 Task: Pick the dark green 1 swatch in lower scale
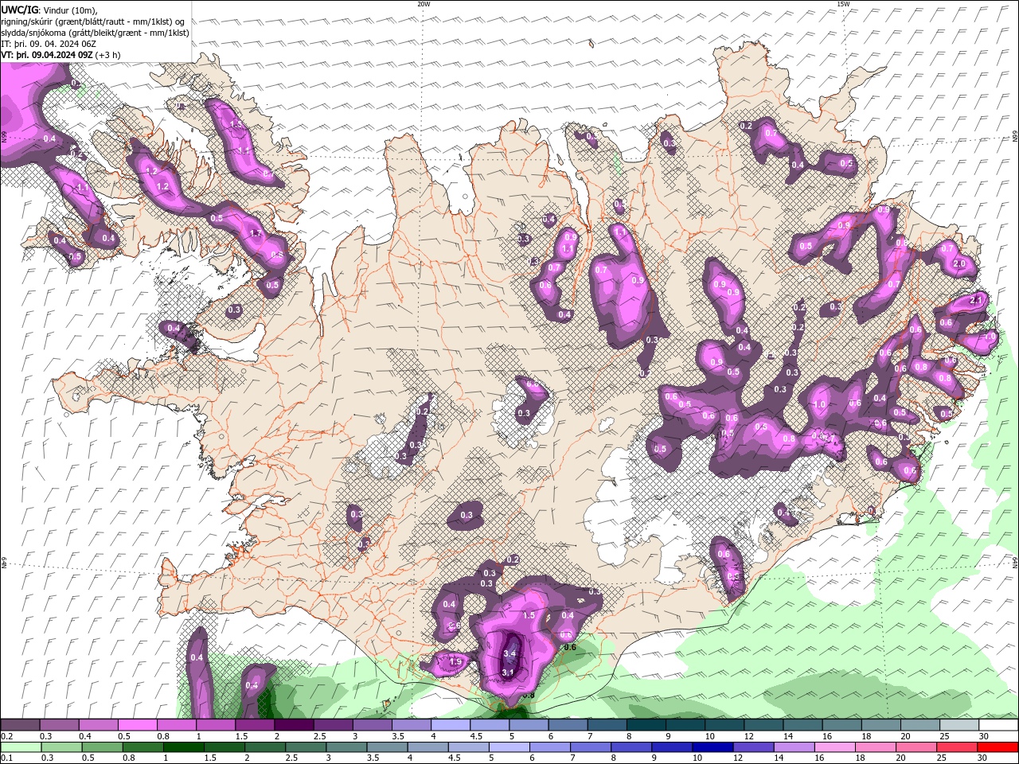[x=183, y=747]
